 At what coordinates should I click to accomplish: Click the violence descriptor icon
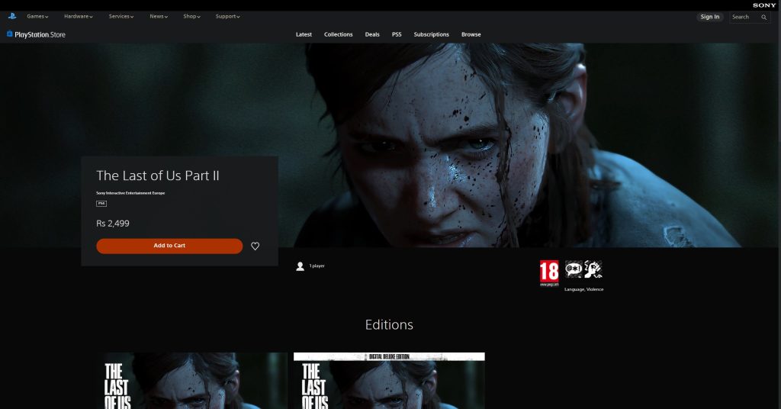point(593,269)
